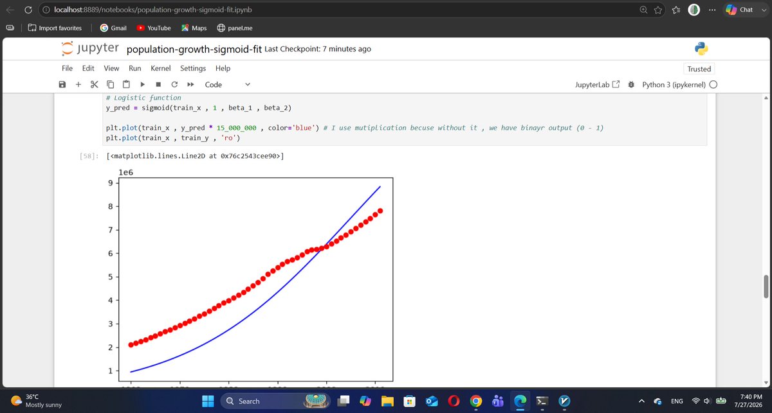Image resolution: width=772 pixels, height=413 pixels.
Task: Open Google Chrome from the taskbar
Action: (x=475, y=401)
